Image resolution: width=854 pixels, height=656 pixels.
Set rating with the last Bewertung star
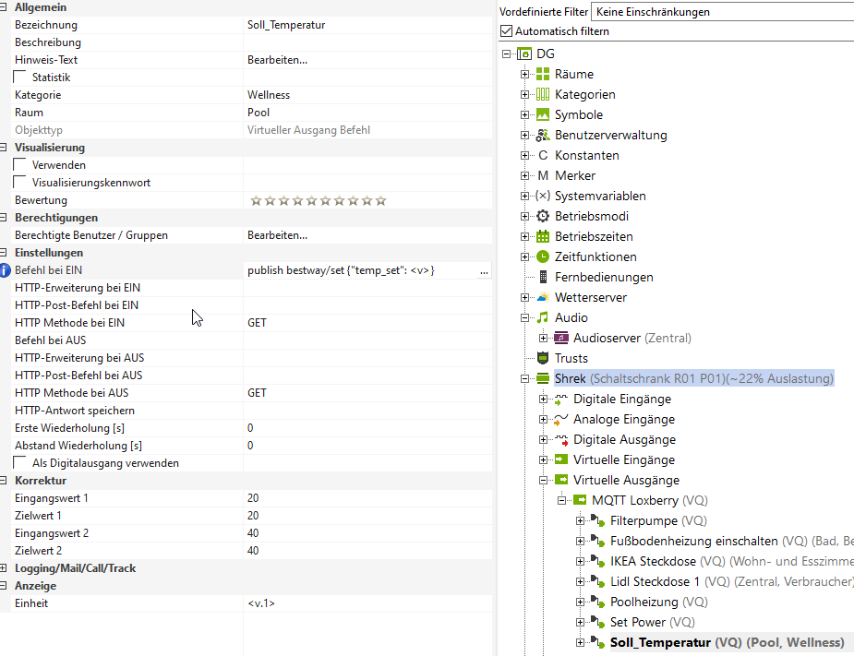pyautogui.click(x=380, y=200)
